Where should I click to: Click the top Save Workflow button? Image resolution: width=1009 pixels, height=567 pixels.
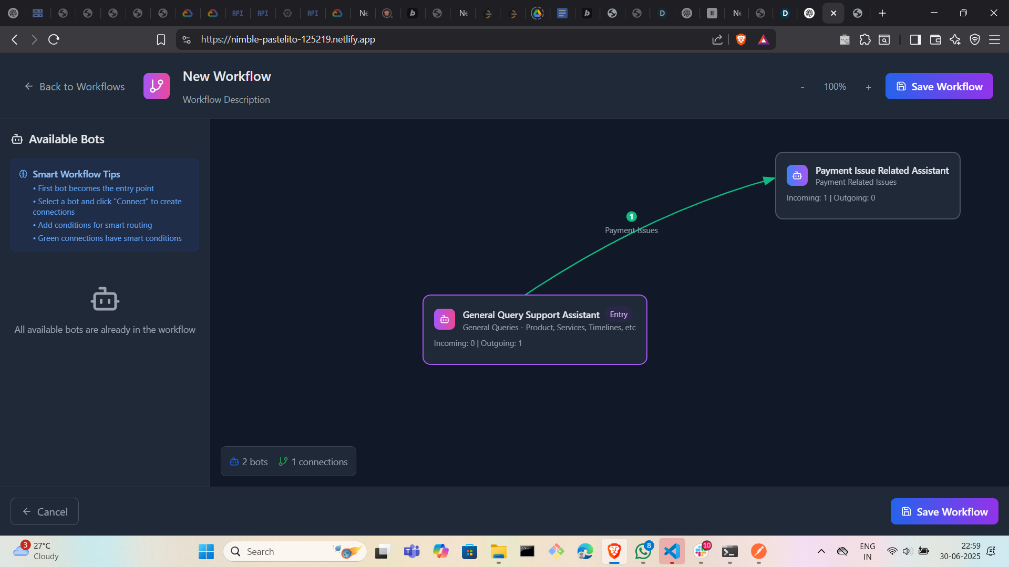[939, 86]
